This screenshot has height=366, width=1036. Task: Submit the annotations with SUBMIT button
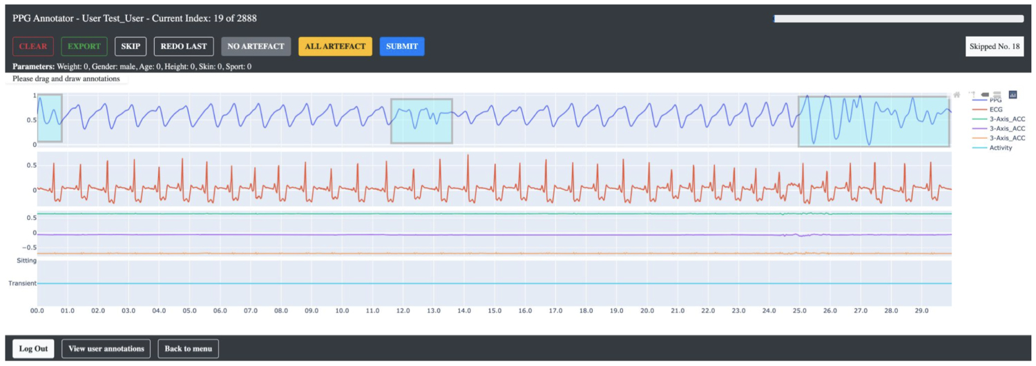[x=402, y=46]
